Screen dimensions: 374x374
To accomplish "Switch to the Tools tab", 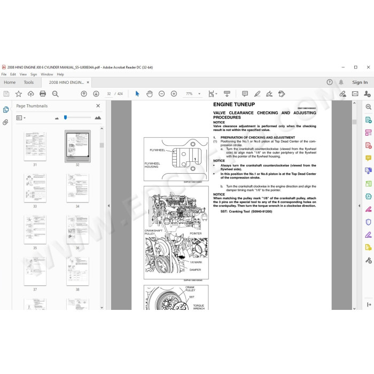I will [x=29, y=82].
